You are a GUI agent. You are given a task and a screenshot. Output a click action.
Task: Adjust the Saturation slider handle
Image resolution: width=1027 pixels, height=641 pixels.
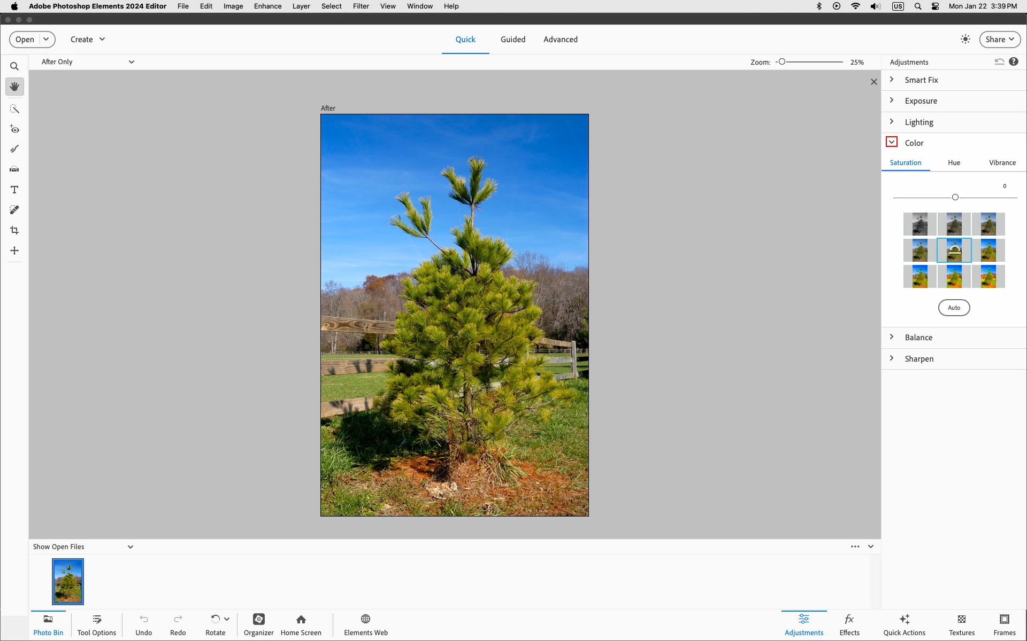click(x=955, y=197)
